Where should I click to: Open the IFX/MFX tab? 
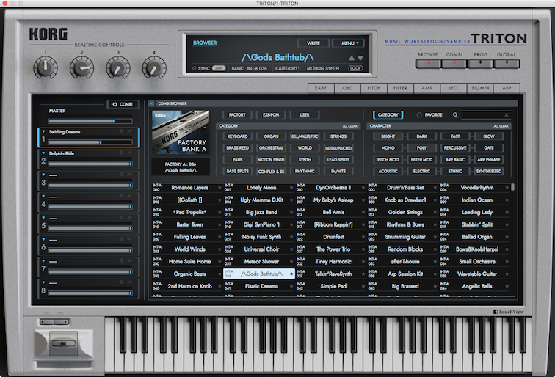tap(480, 88)
